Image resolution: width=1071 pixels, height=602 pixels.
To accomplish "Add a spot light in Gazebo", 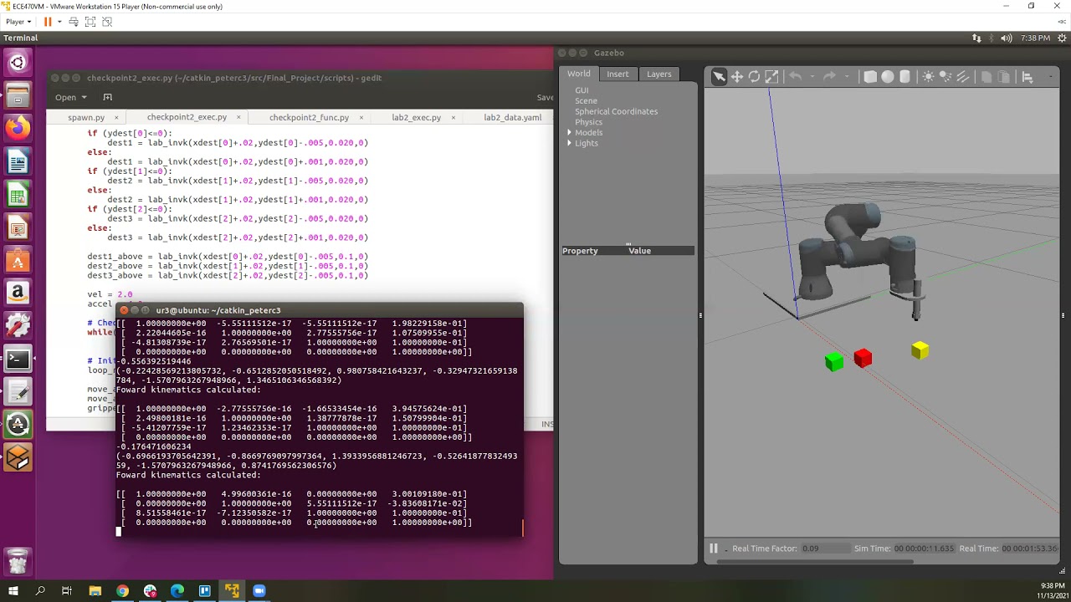I will coord(945,77).
